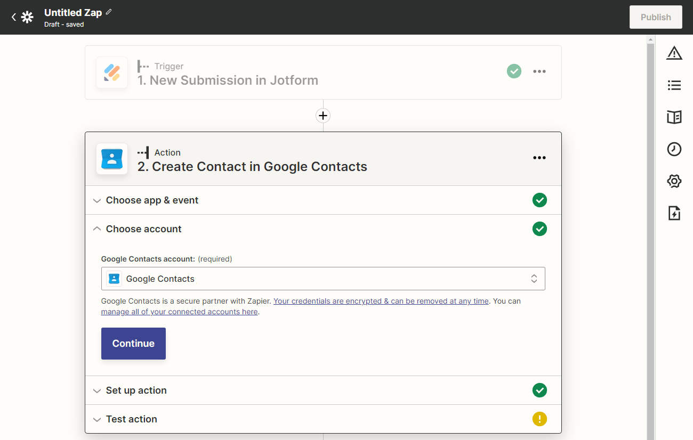Click the Continue button

[x=133, y=344]
